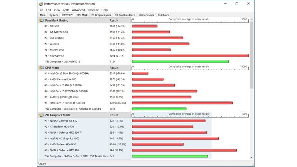Click the 12868 (86.1%) result value

point(118,103)
